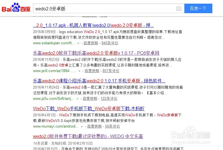
Task: Open 百度快照 for sobaidupan result
Action: click(91, 43)
